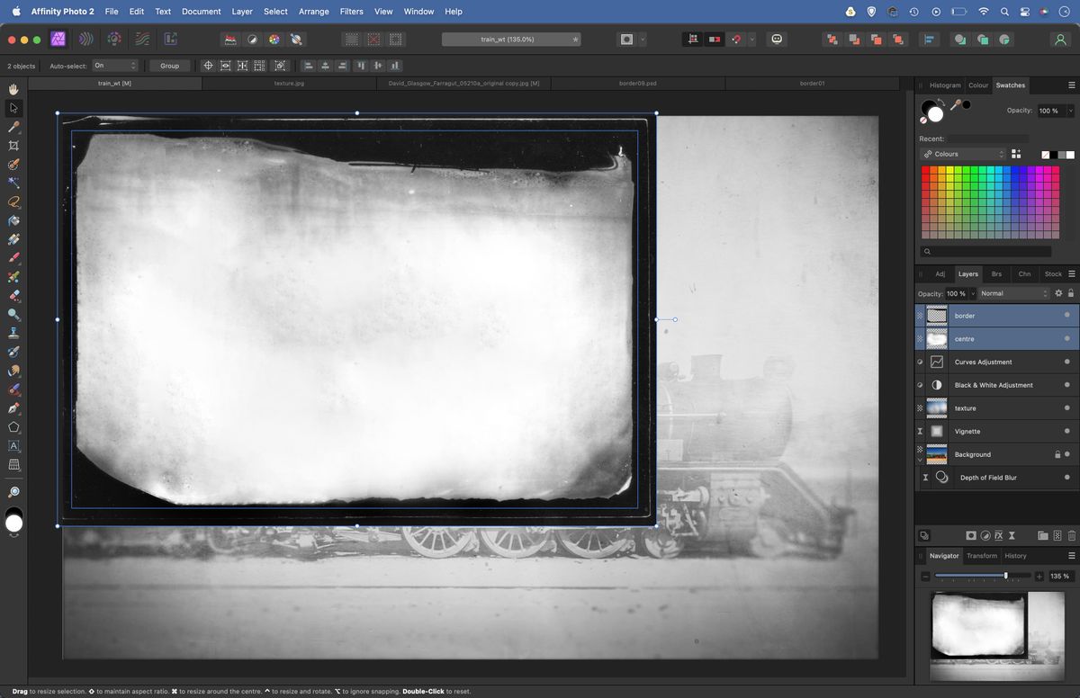Add a layer effect with the fx icon
Image resolution: width=1080 pixels, height=698 pixels.
(999, 535)
